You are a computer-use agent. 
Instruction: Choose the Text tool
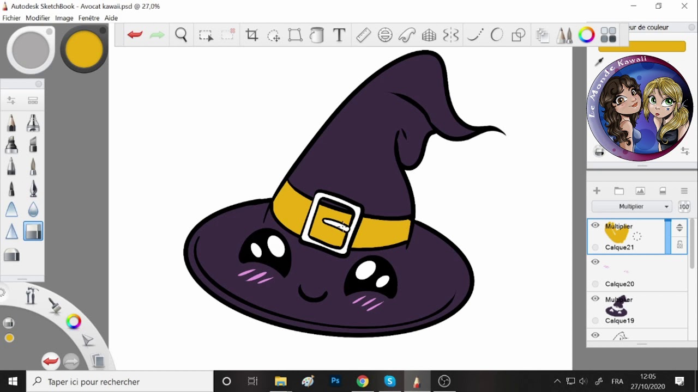tap(339, 35)
